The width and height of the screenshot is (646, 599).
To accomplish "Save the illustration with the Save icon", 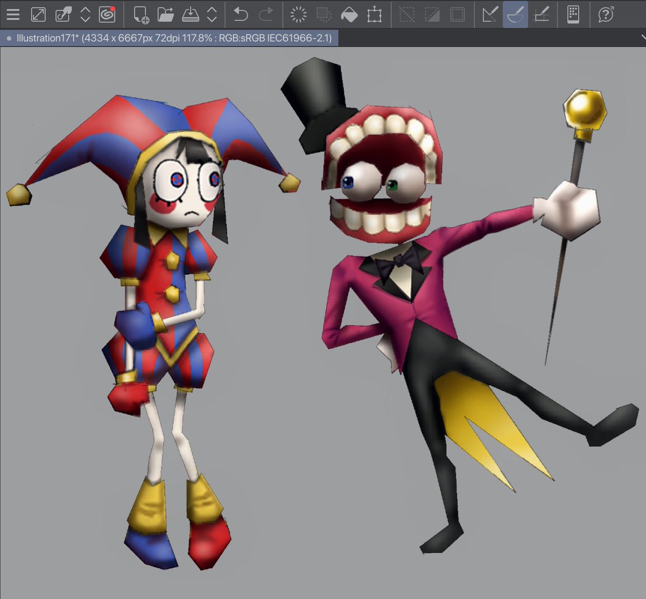I will [191, 15].
